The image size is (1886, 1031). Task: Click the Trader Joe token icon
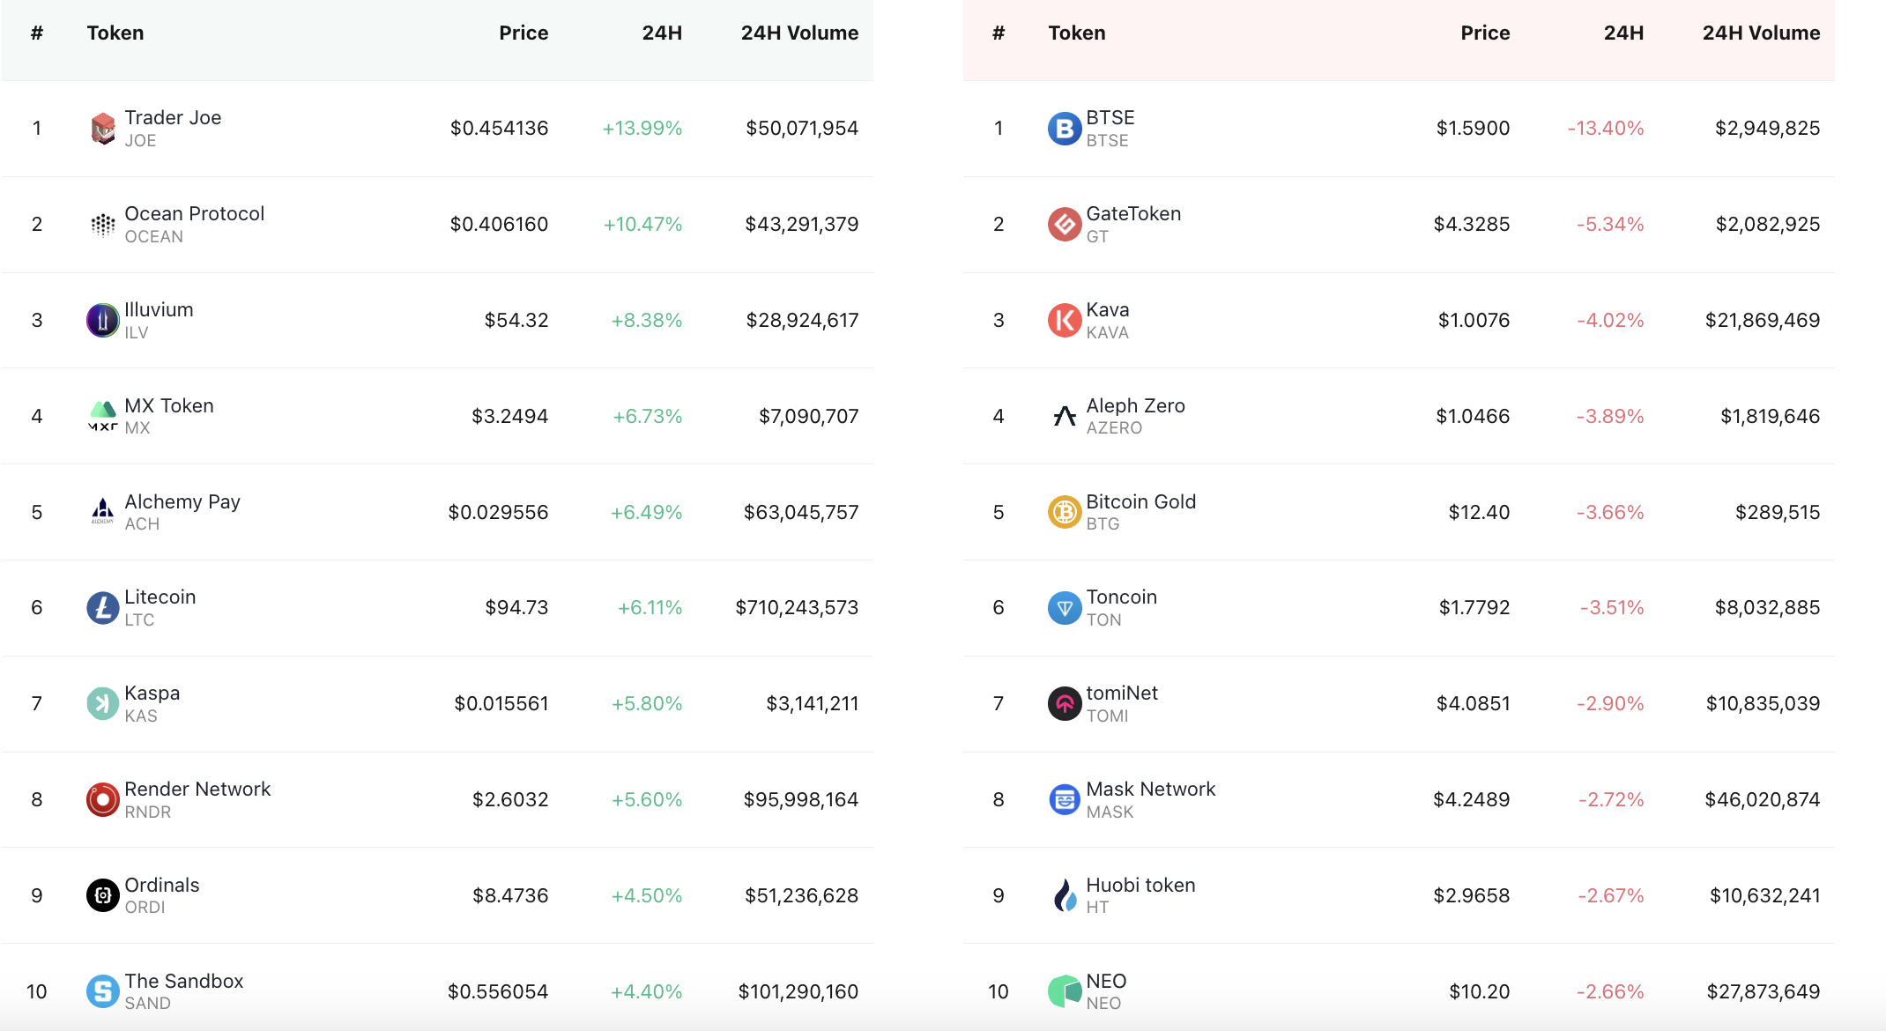[x=103, y=129]
